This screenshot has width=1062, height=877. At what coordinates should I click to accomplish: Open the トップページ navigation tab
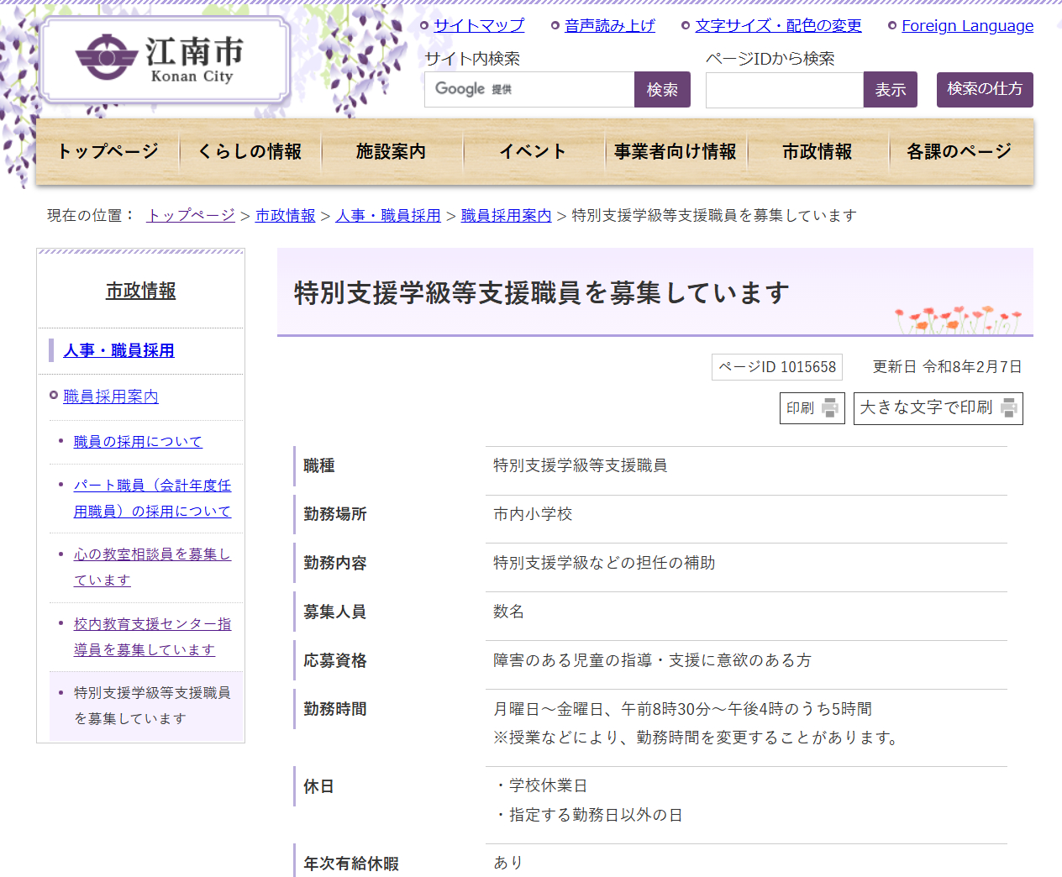point(108,152)
